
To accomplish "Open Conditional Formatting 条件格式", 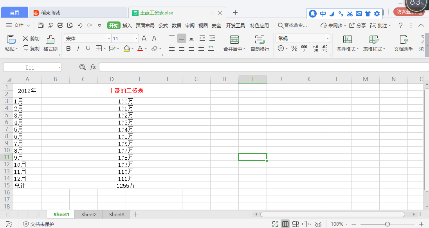I will (348, 43).
